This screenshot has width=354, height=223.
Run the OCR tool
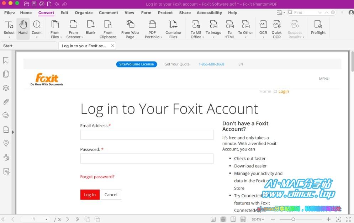[x=263, y=29]
